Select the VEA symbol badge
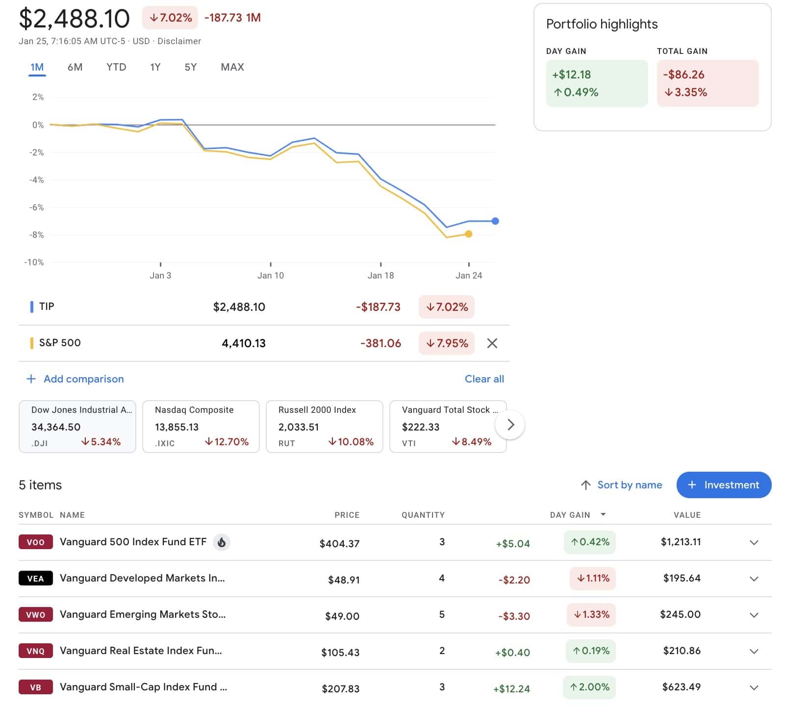 point(35,578)
